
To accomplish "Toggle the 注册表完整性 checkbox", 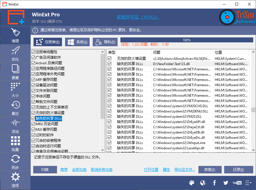I will (33, 52).
